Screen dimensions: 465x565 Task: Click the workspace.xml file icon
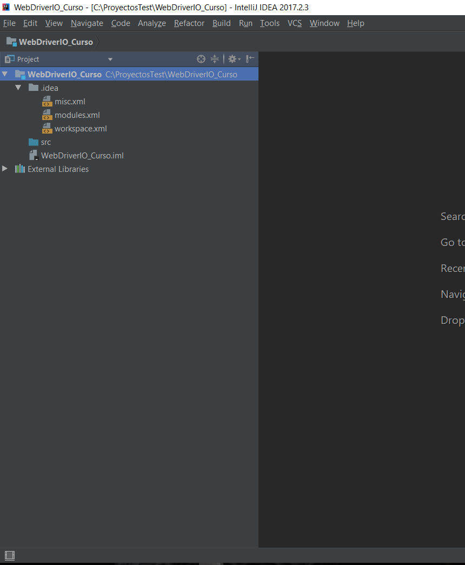click(47, 128)
